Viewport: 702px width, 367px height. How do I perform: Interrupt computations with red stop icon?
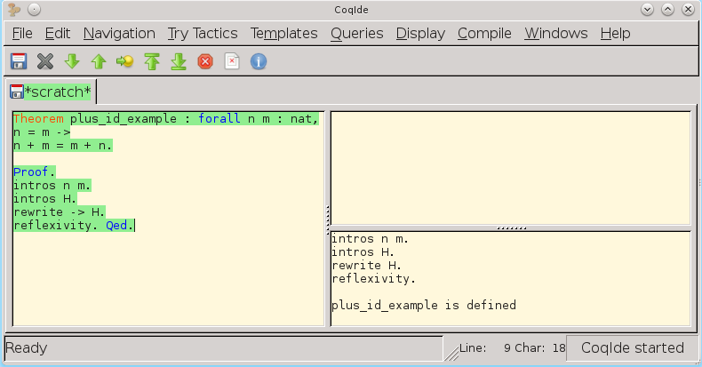pyautogui.click(x=205, y=61)
